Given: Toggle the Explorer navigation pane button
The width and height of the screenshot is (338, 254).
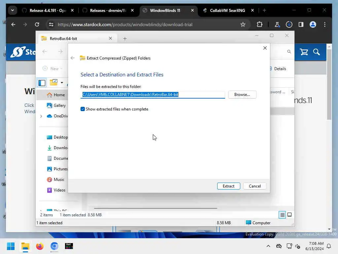Looking at the screenshot, I should [42, 83].
